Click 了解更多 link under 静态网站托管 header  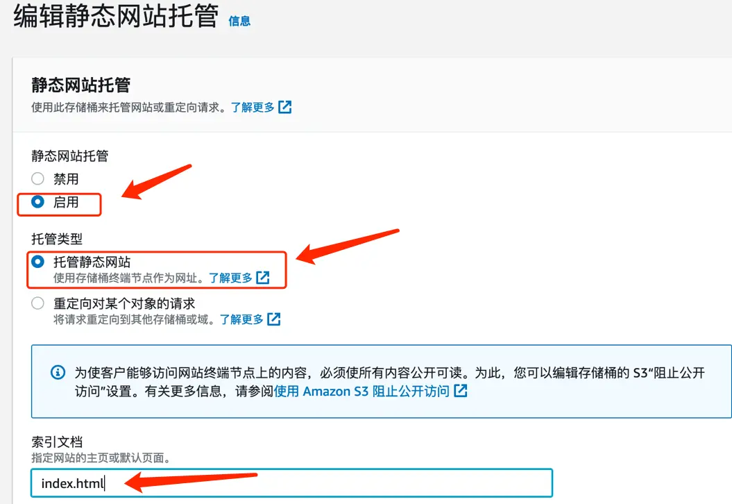coord(253,108)
